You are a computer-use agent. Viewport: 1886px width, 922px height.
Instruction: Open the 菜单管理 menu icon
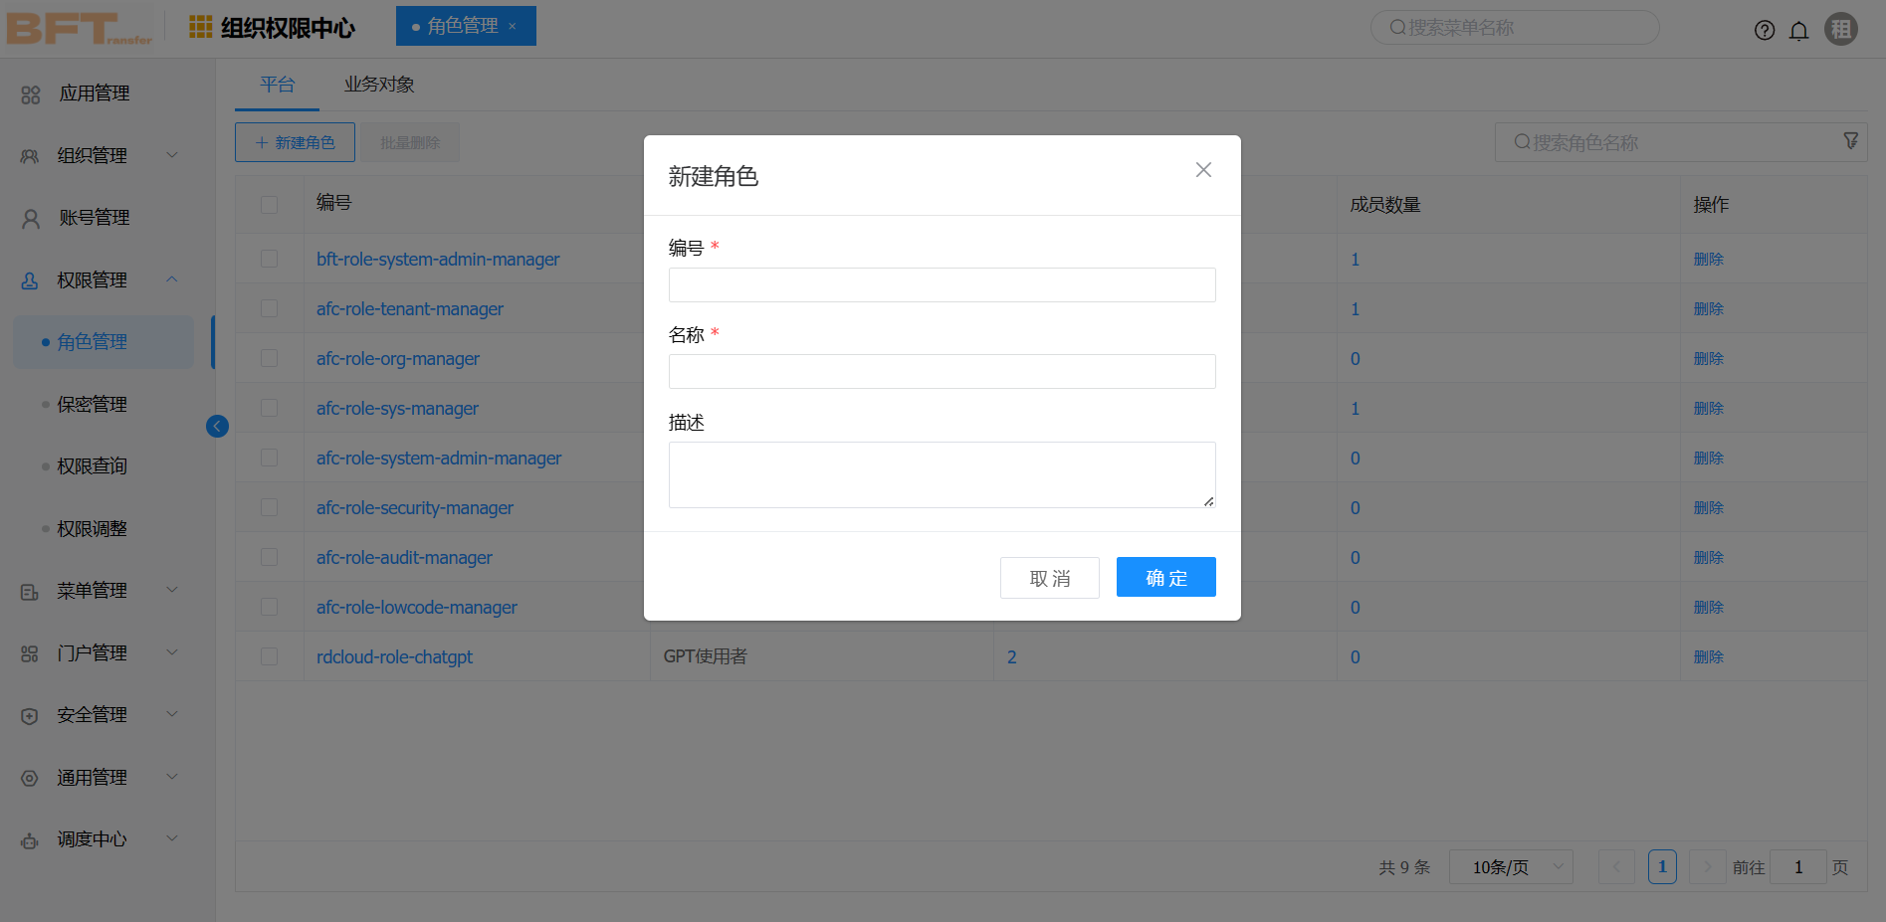click(30, 590)
